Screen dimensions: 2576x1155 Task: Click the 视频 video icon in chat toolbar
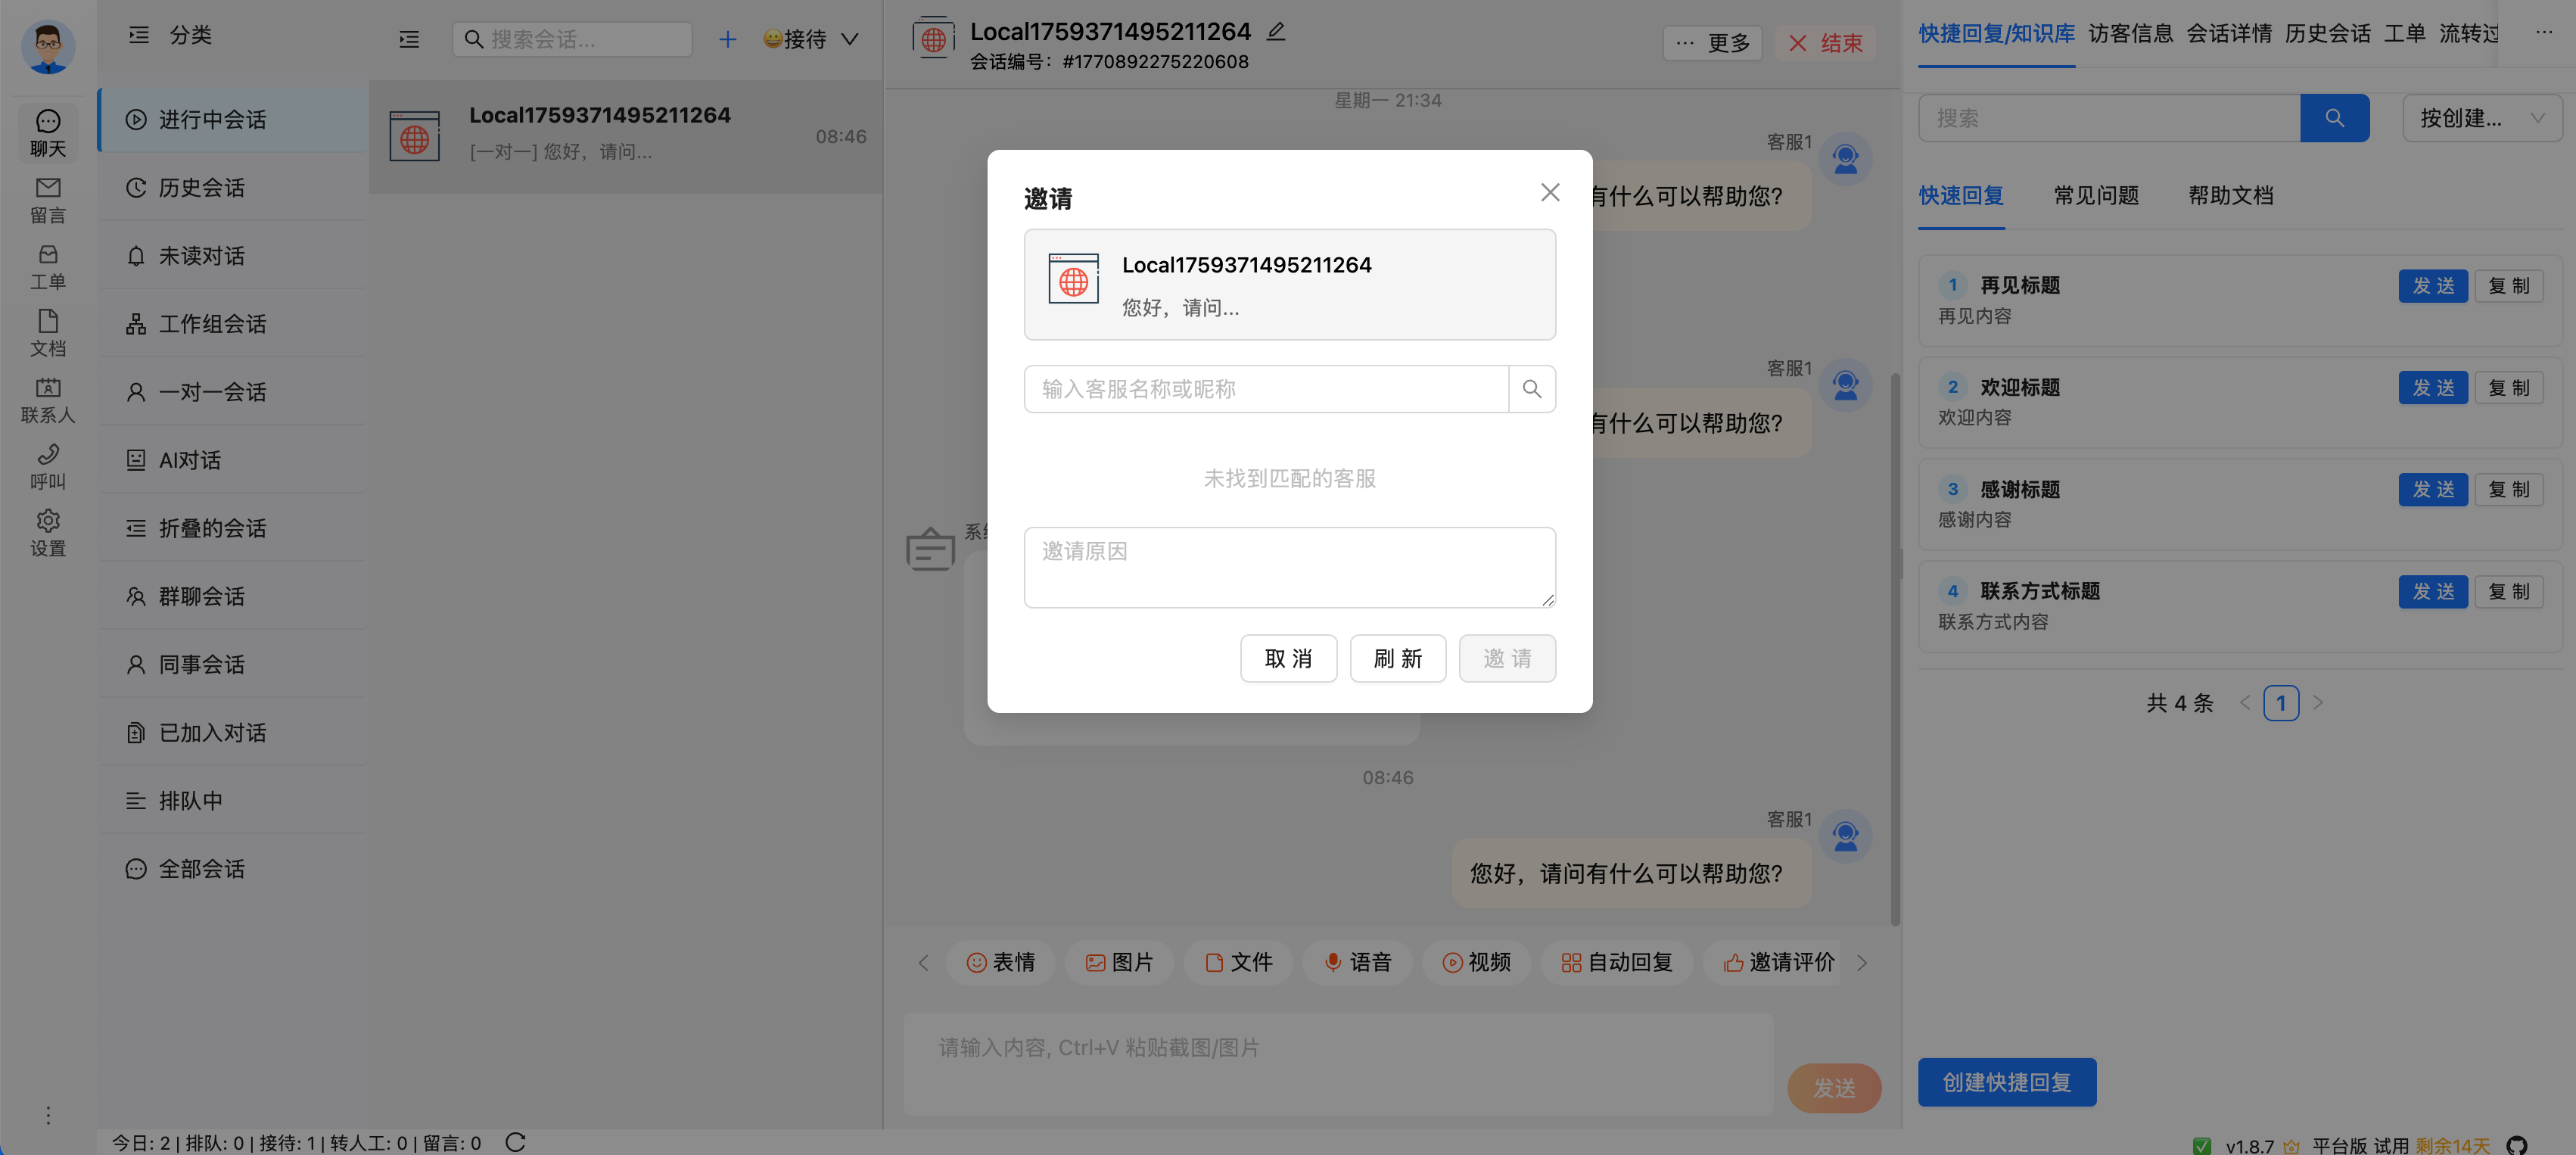click(x=1476, y=962)
